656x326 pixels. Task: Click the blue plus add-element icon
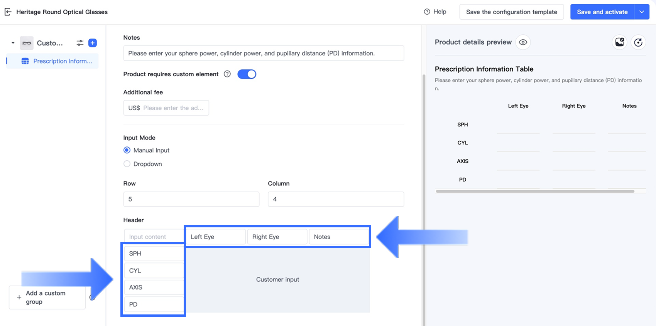tap(93, 43)
